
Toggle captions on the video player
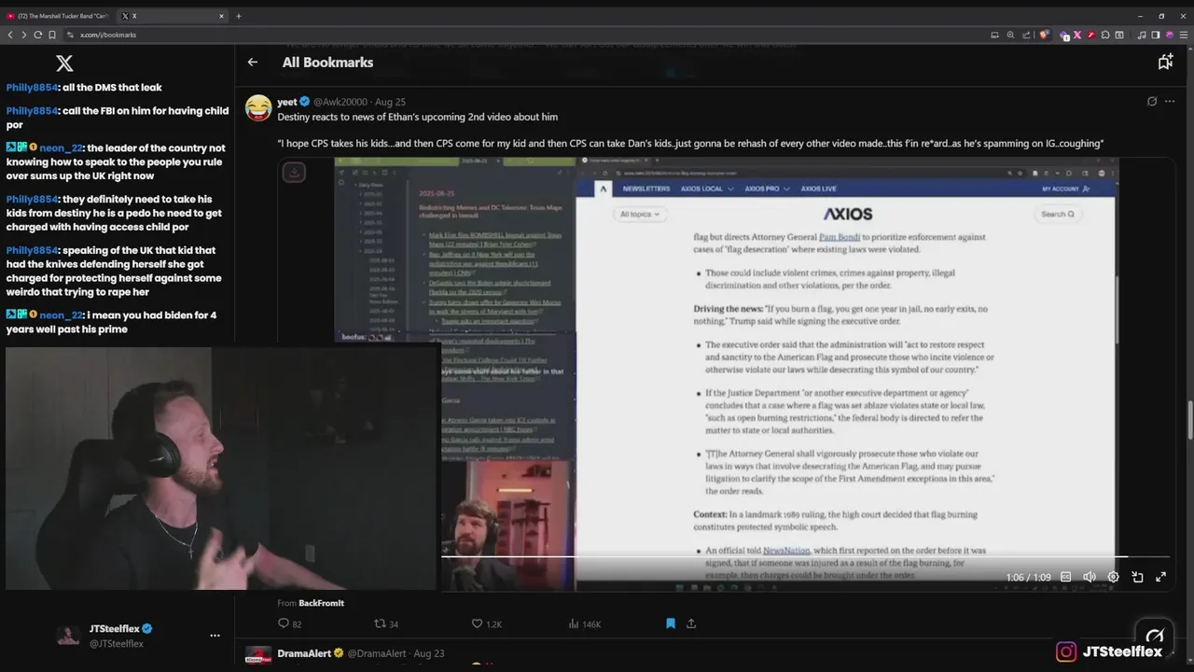[x=1066, y=577]
